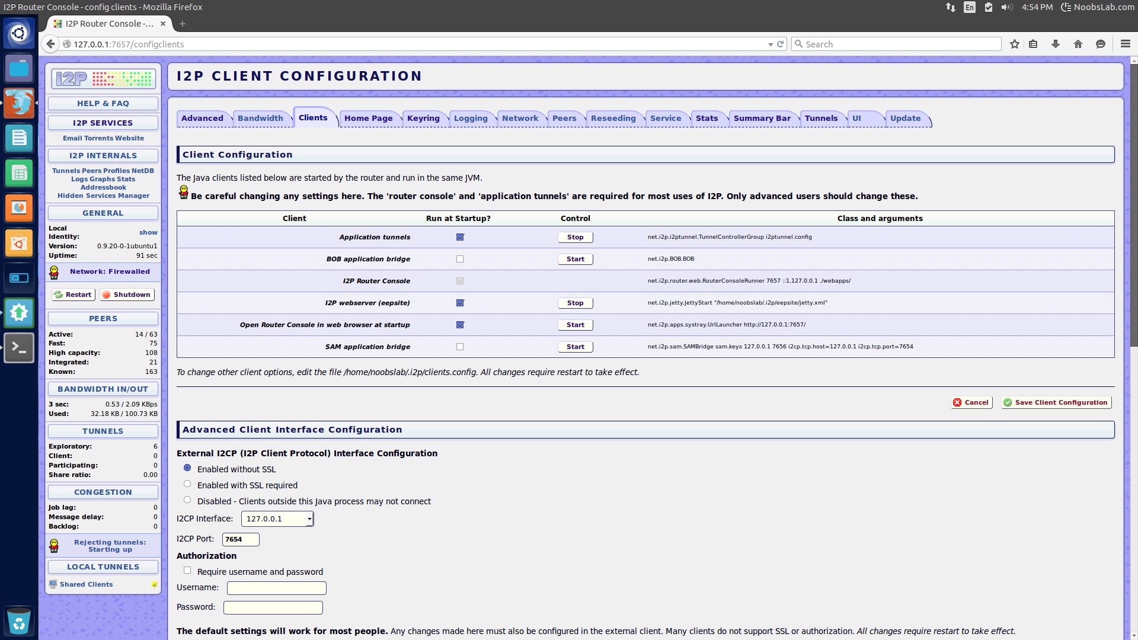Switch to the Bandwidth tab

tap(260, 119)
